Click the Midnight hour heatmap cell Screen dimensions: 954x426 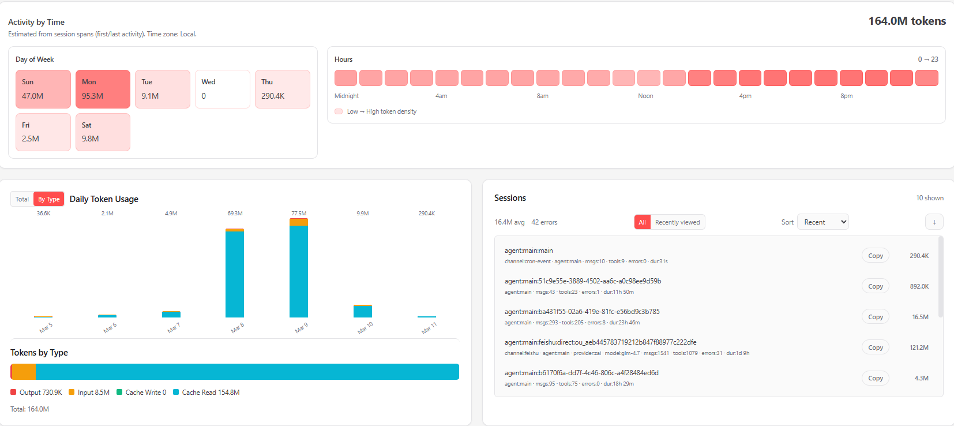pos(345,78)
